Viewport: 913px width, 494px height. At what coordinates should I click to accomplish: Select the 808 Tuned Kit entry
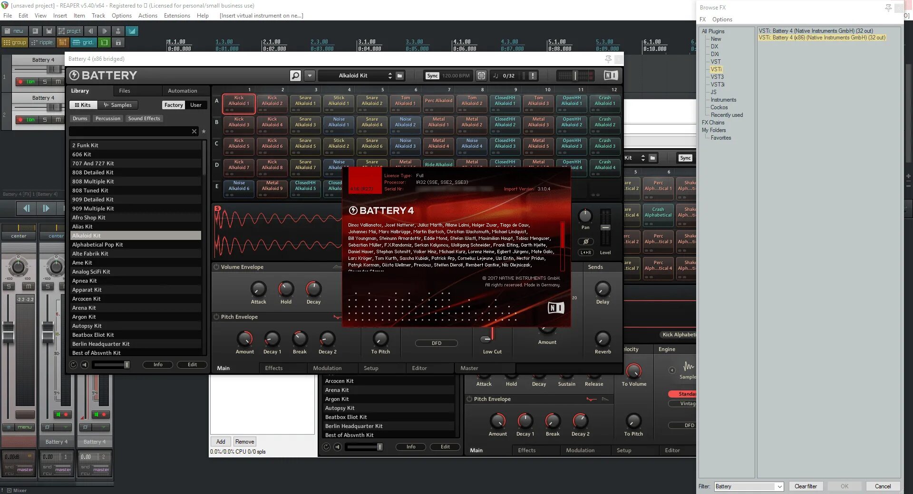(x=136, y=190)
